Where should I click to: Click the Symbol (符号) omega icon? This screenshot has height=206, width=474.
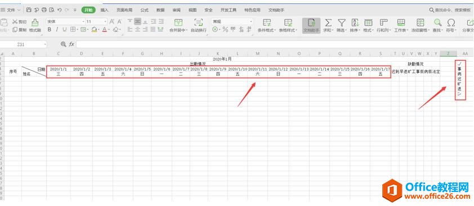[x=451, y=22]
